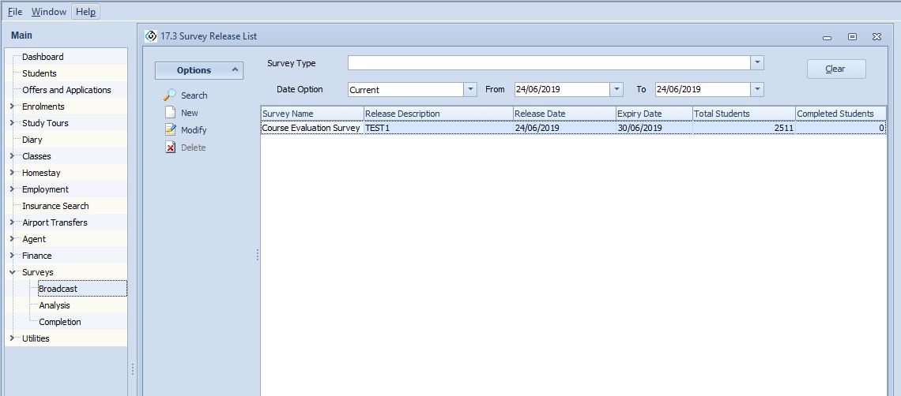Open the From date picker arrow
Screen dimensions: 901x396
616,89
